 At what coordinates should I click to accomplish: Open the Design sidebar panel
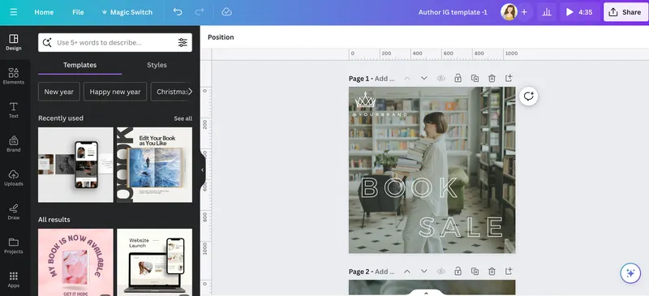[13, 43]
